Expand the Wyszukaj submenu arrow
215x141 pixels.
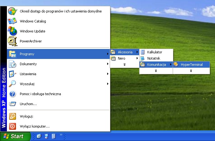(108, 84)
